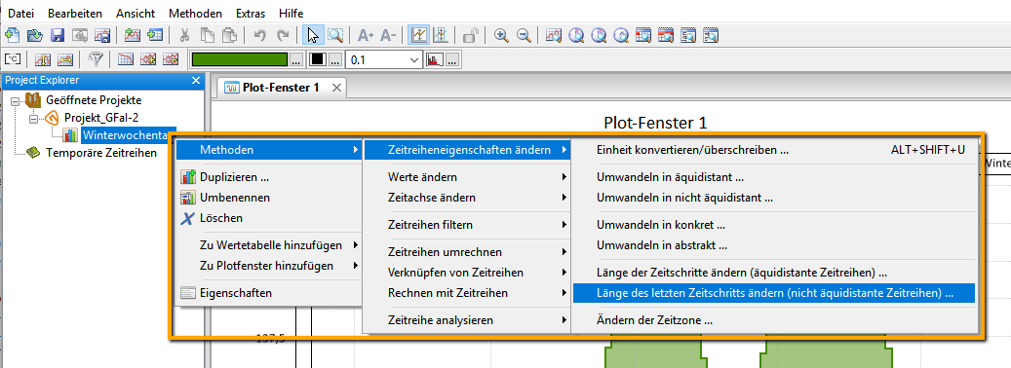Click the vertical yellow arrow chart scaling icon
This screenshot has width=1011, height=368.
[x=43, y=59]
